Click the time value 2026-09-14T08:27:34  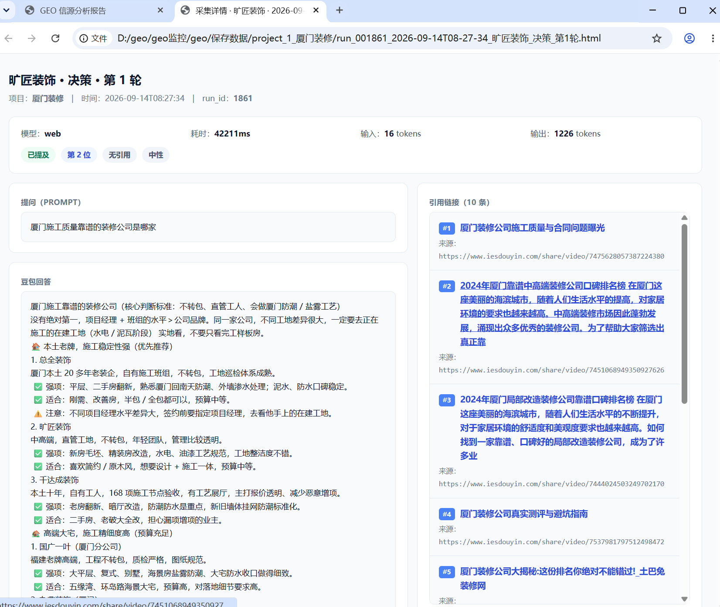pos(145,98)
